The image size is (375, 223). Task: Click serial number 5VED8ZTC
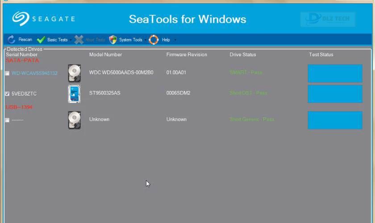24,94
